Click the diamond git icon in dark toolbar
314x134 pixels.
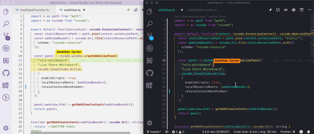294,10
